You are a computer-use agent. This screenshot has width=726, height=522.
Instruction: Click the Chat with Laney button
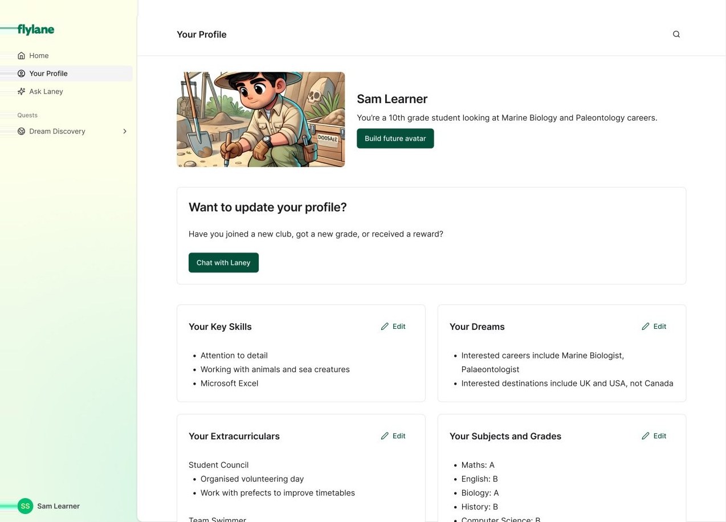tap(223, 263)
